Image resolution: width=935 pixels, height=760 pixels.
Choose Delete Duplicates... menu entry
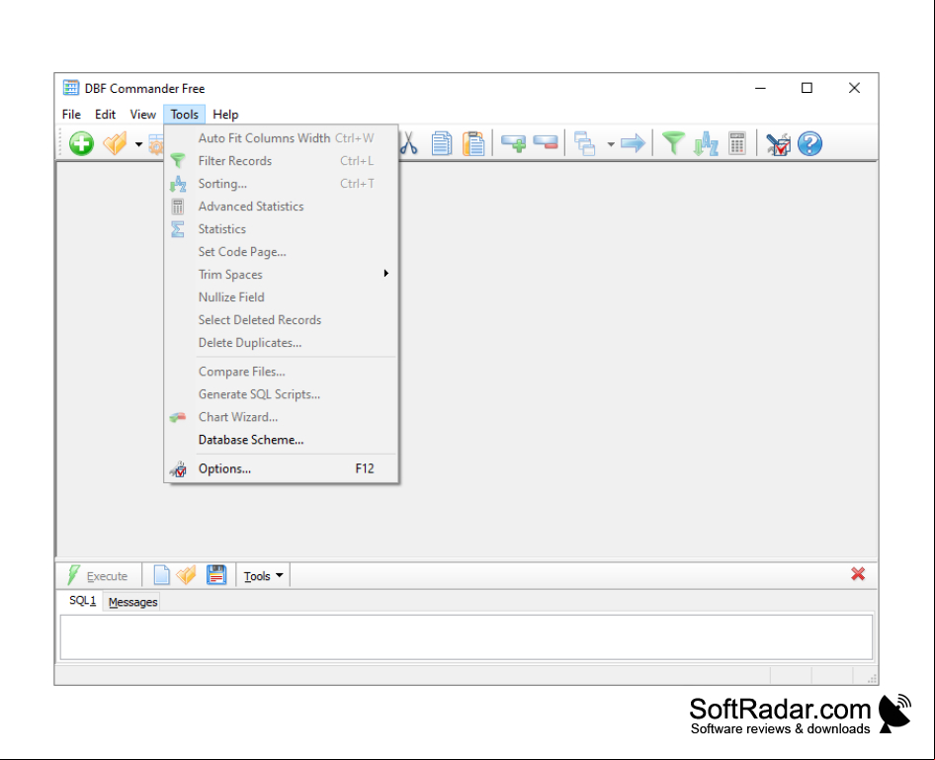(281, 343)
